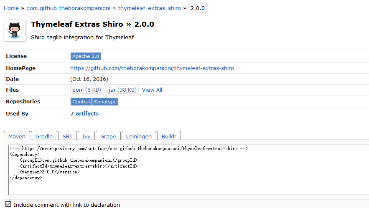
Task: Select the Ivy tab
Action: click(x=86, y=136)
